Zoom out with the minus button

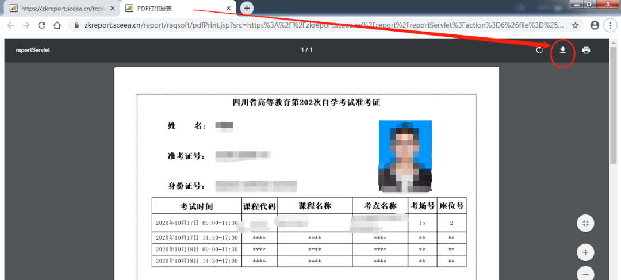coord(585,274)
